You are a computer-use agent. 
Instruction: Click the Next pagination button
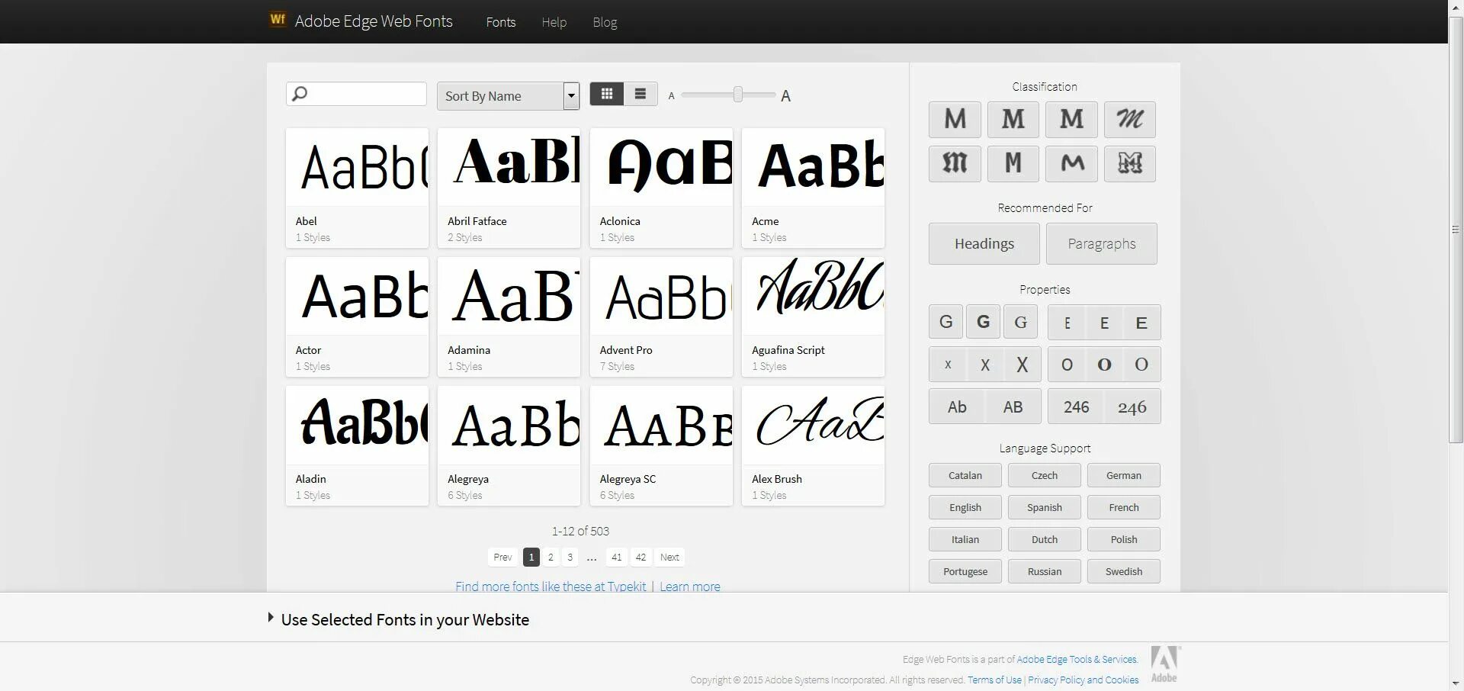click(669, 557)
